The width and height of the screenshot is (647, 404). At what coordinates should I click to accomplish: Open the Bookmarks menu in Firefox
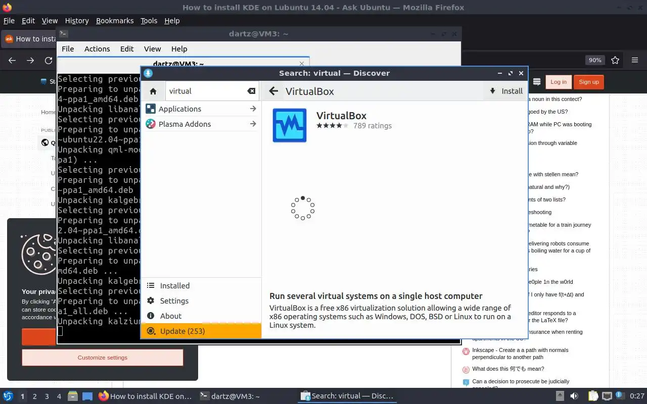[x=115, y=21]
